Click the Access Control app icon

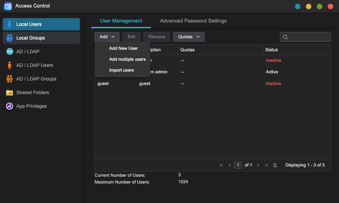8,6
